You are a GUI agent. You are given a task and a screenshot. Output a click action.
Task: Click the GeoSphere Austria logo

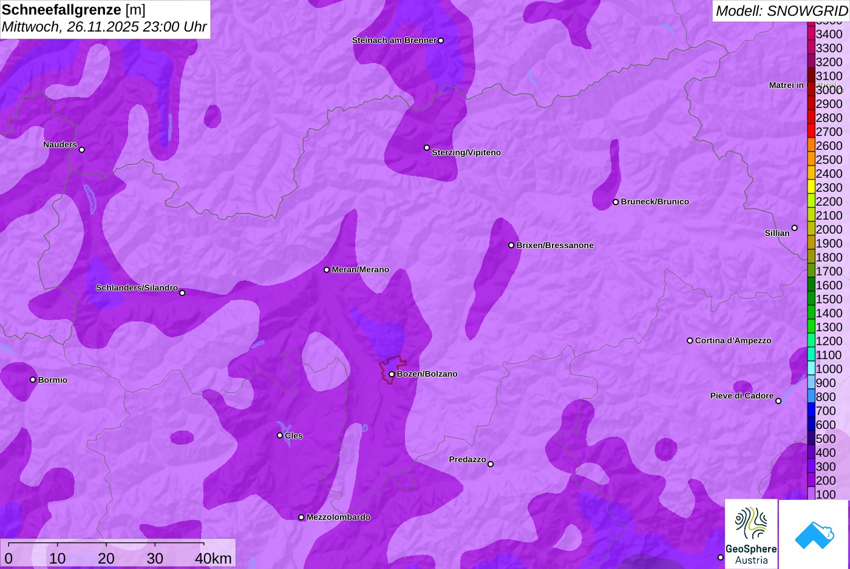tap(751, 534)
